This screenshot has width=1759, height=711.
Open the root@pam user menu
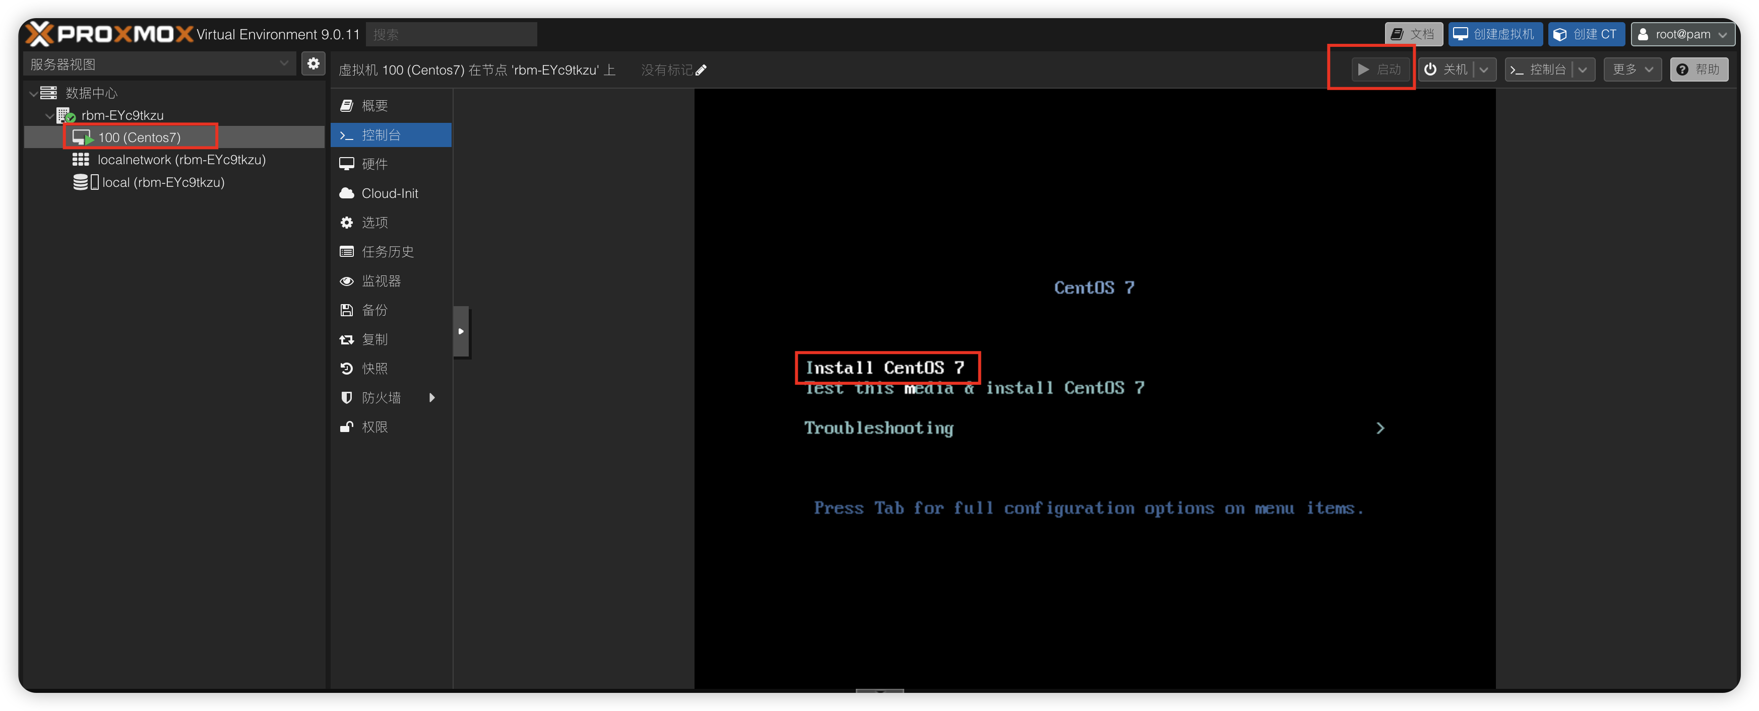click(1682, 34)
